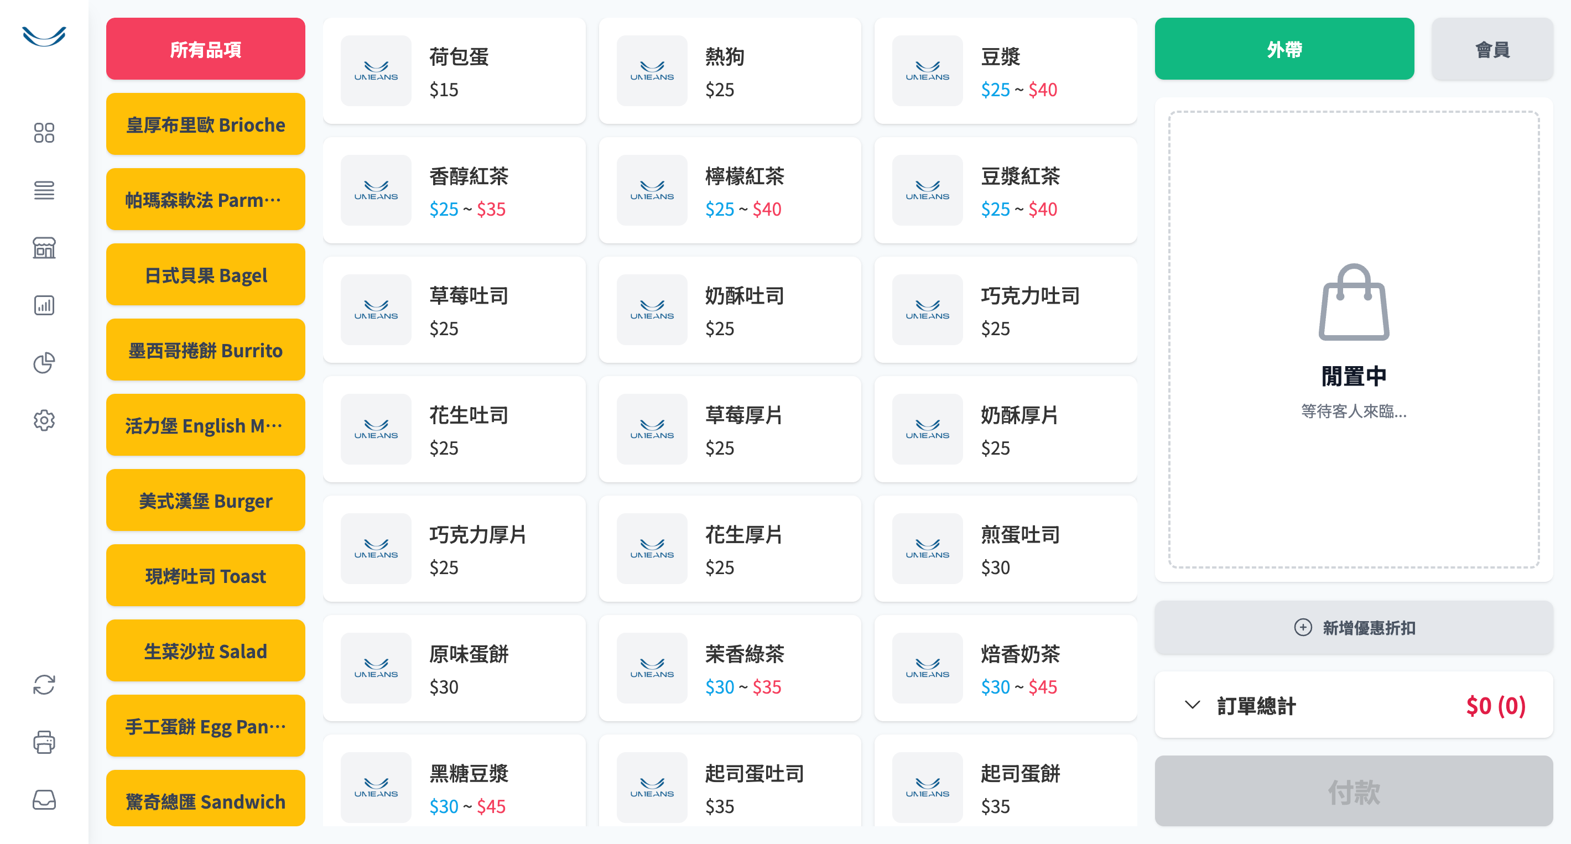Click 新增優惠折扣 add discount button
This screenshot has width=1571, height=844.
tap(1353, 628)
